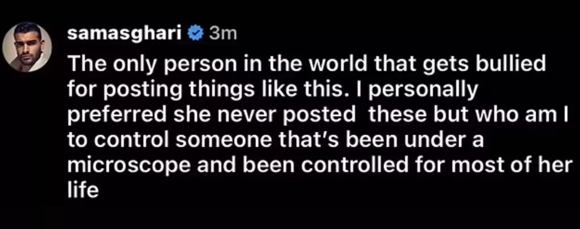
Task: Click the word "things" in comment
Action: (x=195, y=89)
